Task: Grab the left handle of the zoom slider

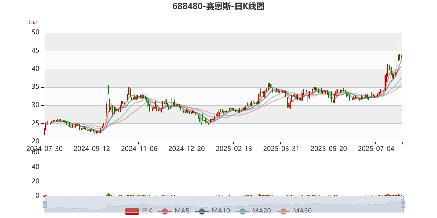Action: pyautogui.click(x=45, y=204)
